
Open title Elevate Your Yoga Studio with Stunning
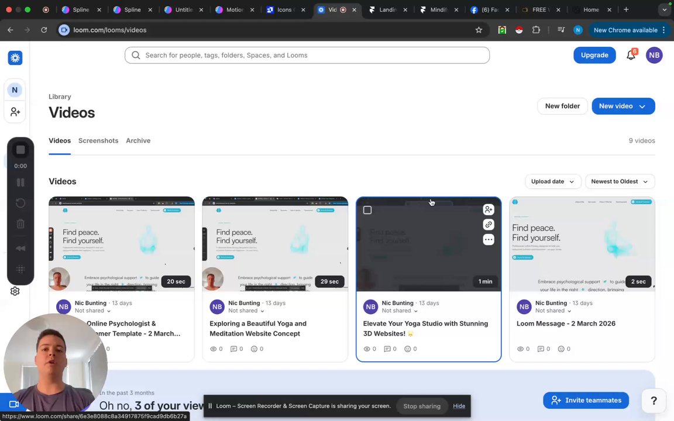click(x=425, y=328)
